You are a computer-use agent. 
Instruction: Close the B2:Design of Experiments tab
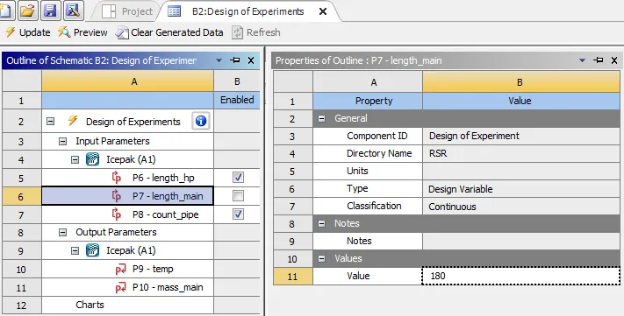click(x=323, y=11)
